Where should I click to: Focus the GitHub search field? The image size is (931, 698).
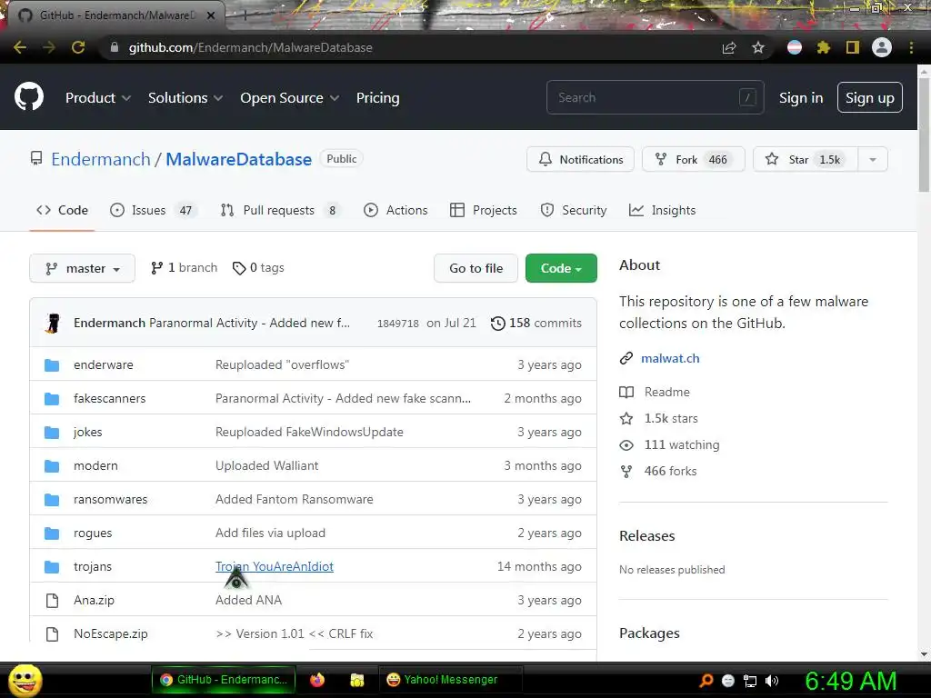(x=655, y=97)
